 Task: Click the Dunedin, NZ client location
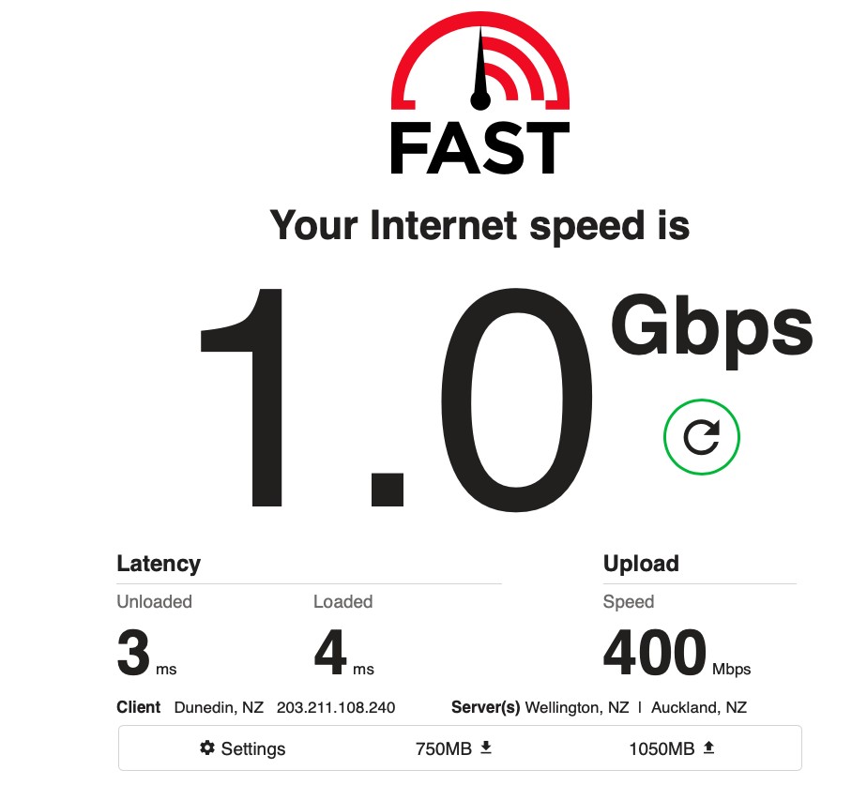219,707
